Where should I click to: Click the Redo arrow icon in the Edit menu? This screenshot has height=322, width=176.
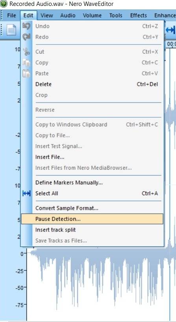26,37
